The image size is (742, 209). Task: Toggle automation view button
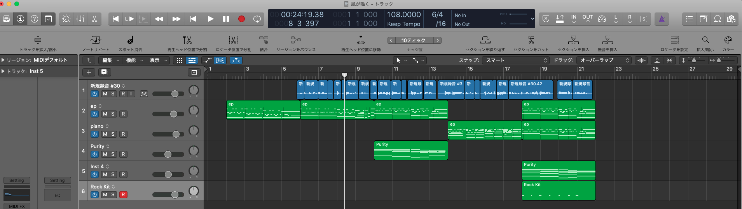coord(207,60)
